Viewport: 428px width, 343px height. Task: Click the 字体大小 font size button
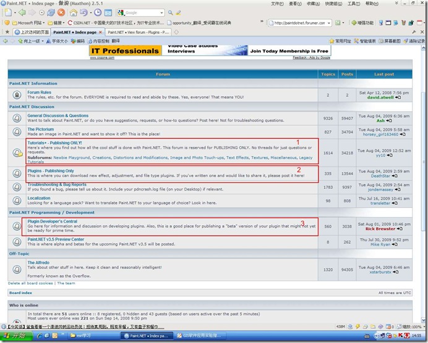[x=57, y=41]
